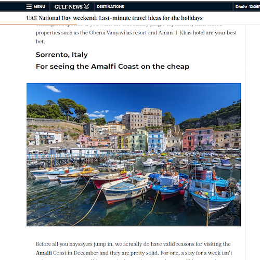Click the 12:06 time display

pyautogui.click(x=254, y=7)
